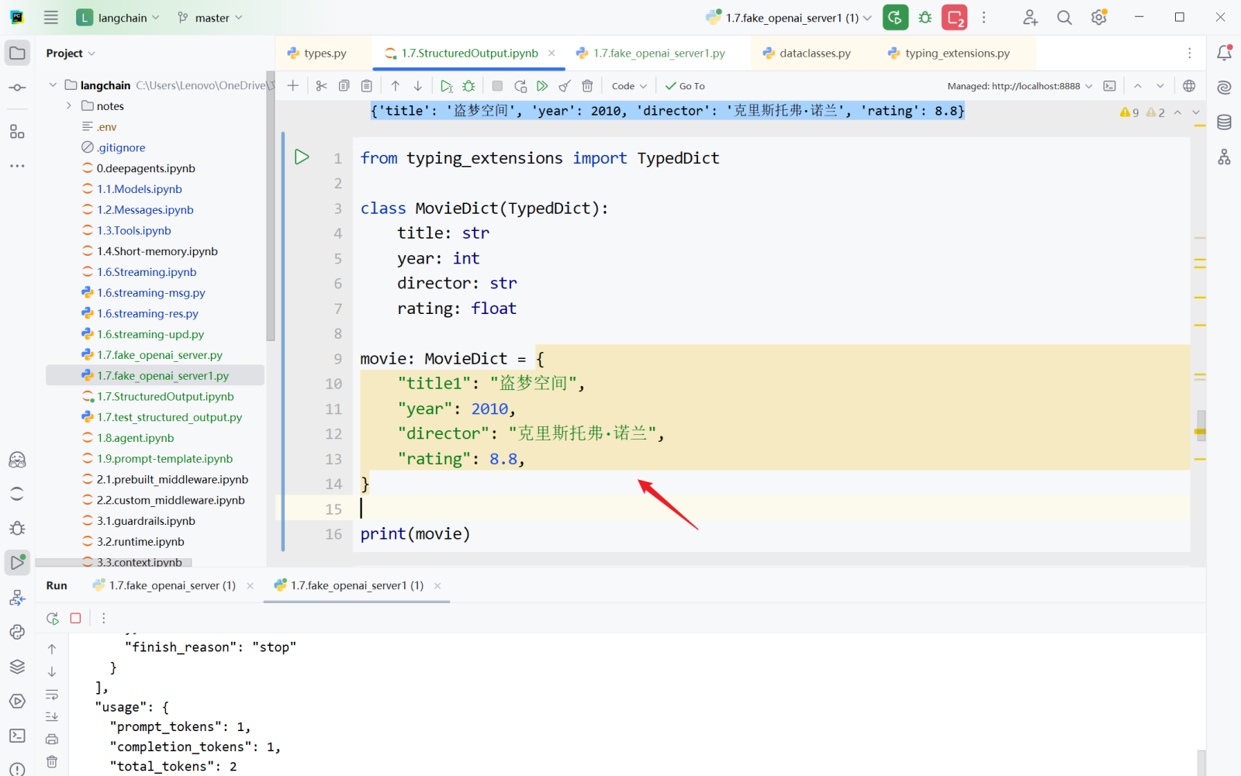The image size is (1241, 776).
Task: Debug the current notebook cell
Action: pos(468,86)
